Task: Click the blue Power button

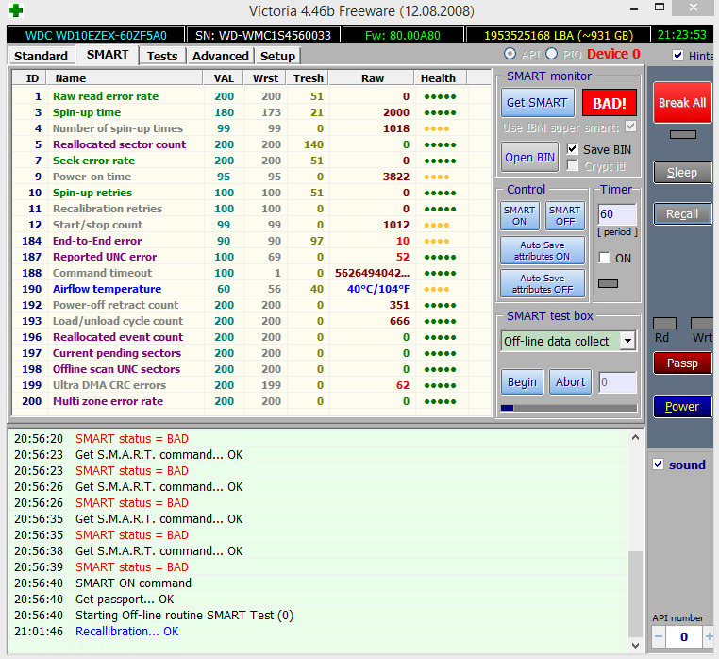Action: (x=682, y=407)
